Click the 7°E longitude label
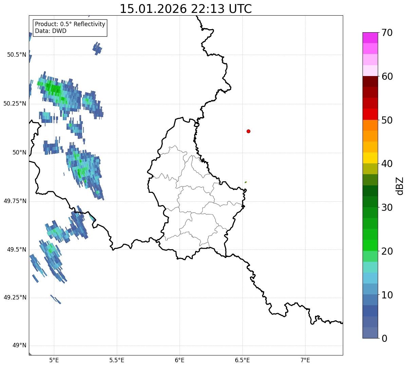 coord(305,360)
